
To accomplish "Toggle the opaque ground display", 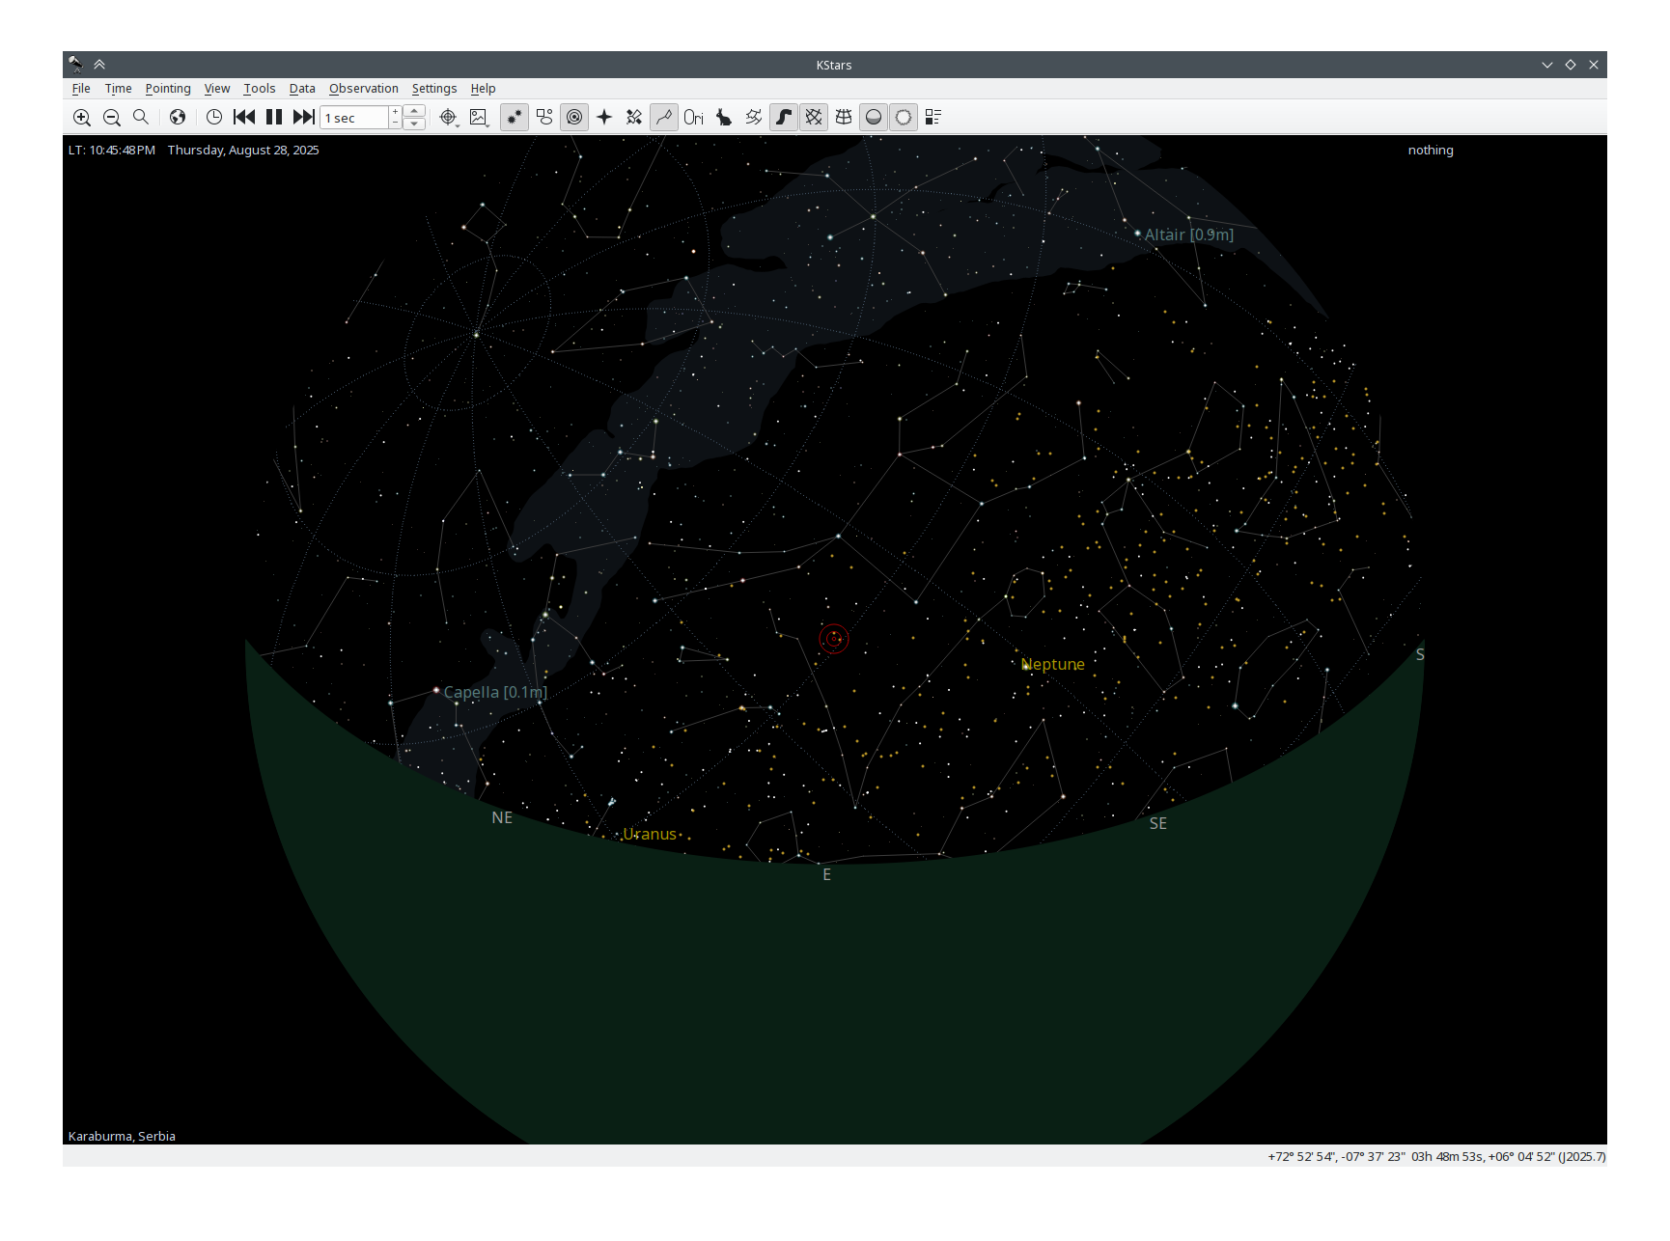I will pos(874,118).
